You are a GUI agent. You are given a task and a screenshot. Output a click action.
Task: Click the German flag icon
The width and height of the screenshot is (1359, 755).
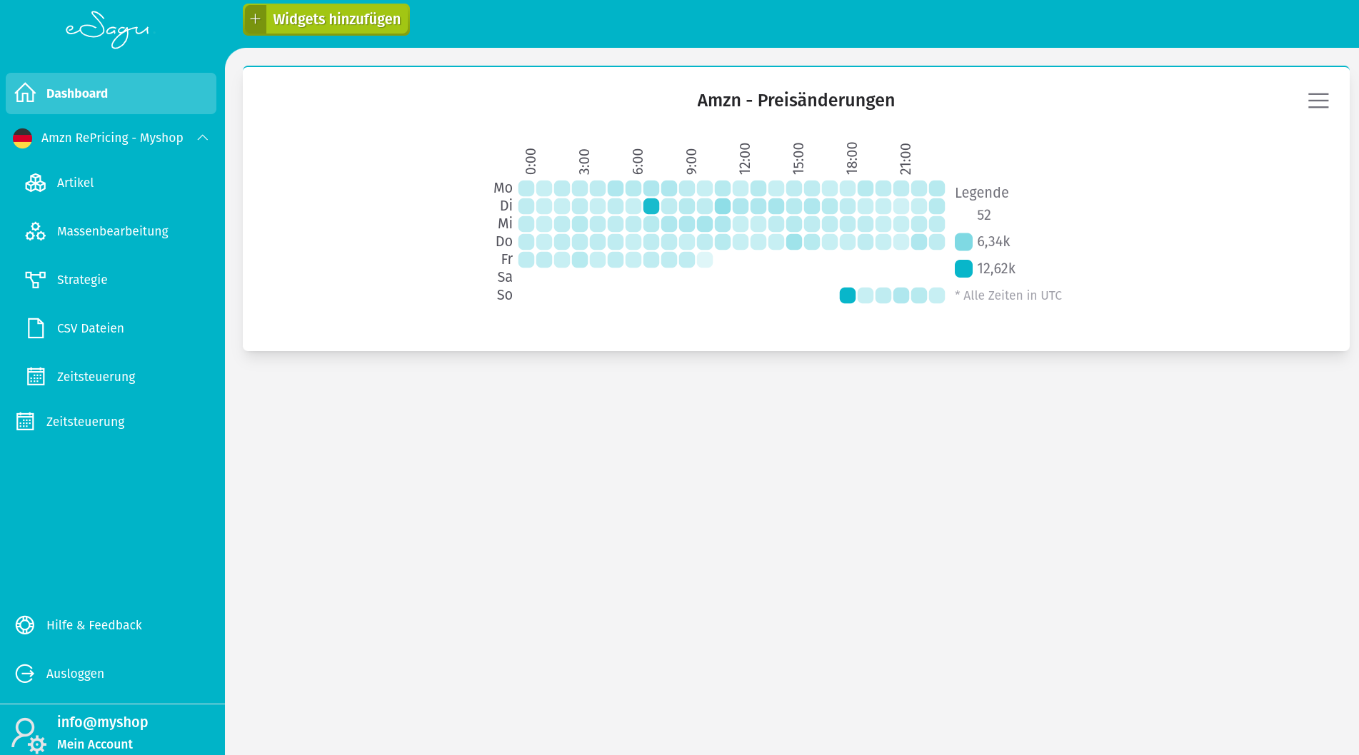click(x=23, y=138)
